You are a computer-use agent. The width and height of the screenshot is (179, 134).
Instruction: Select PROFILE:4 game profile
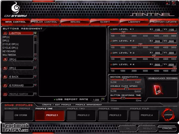pyautogui.click(x=144, y=115)
